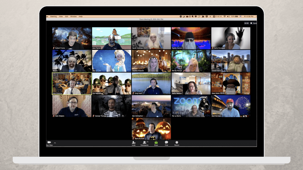303x170 pixels.
Task: Open the Help menu
Action: (x=81, y=16)
